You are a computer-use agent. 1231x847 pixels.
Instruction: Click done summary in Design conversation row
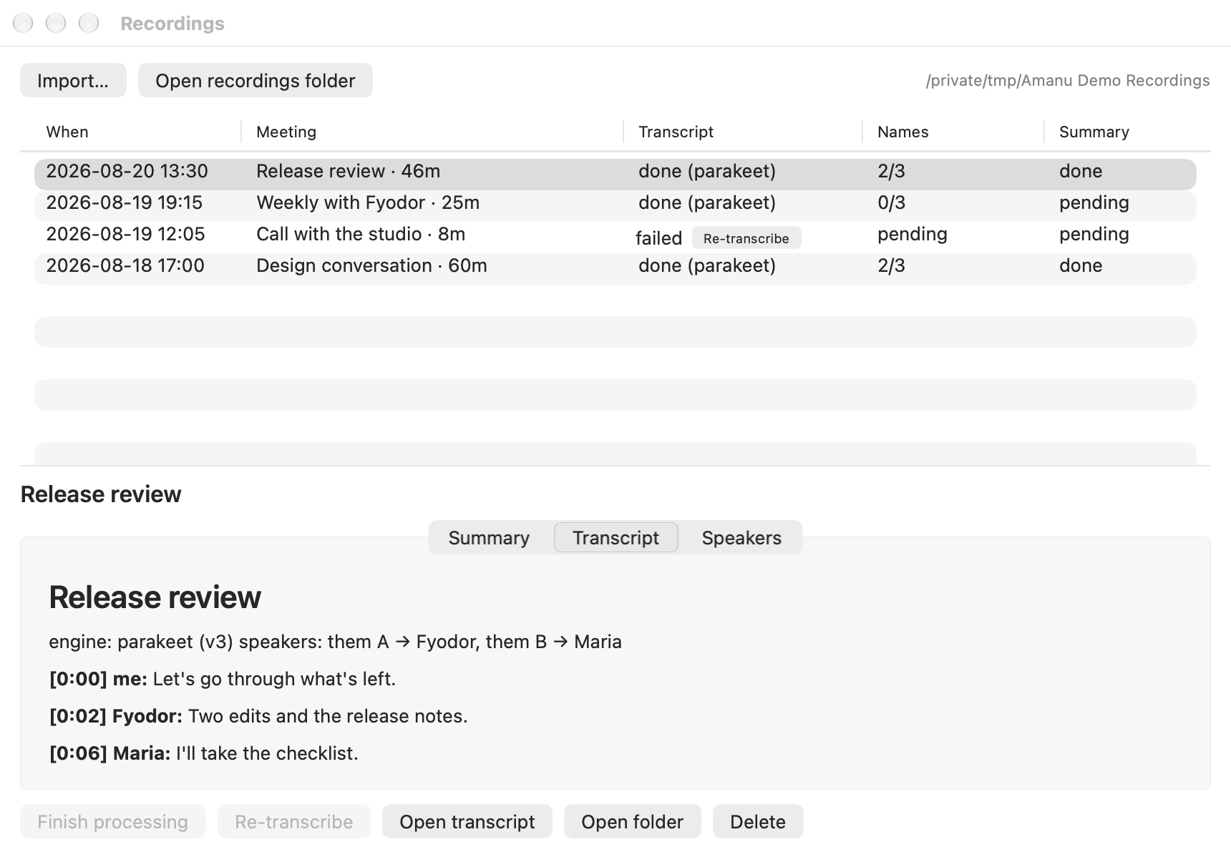coord(1081,266)
